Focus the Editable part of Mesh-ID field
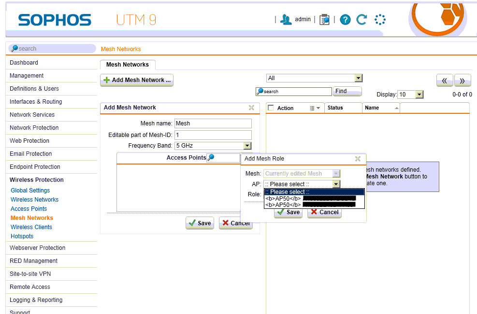 [213, 135]
